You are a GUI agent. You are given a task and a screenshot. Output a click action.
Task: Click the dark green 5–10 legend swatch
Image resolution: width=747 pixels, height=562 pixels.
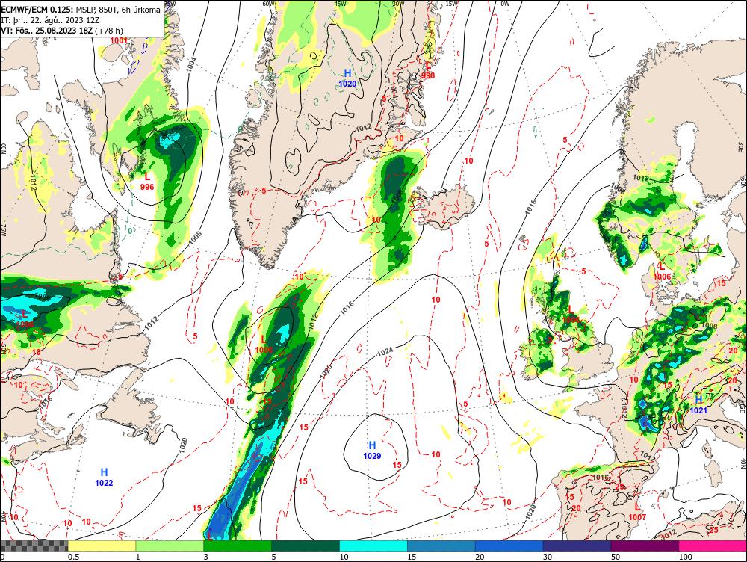(x=306, y=546)
